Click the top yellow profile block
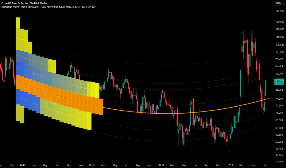This screenshot has width=286, height=168. tap(18, 23)
